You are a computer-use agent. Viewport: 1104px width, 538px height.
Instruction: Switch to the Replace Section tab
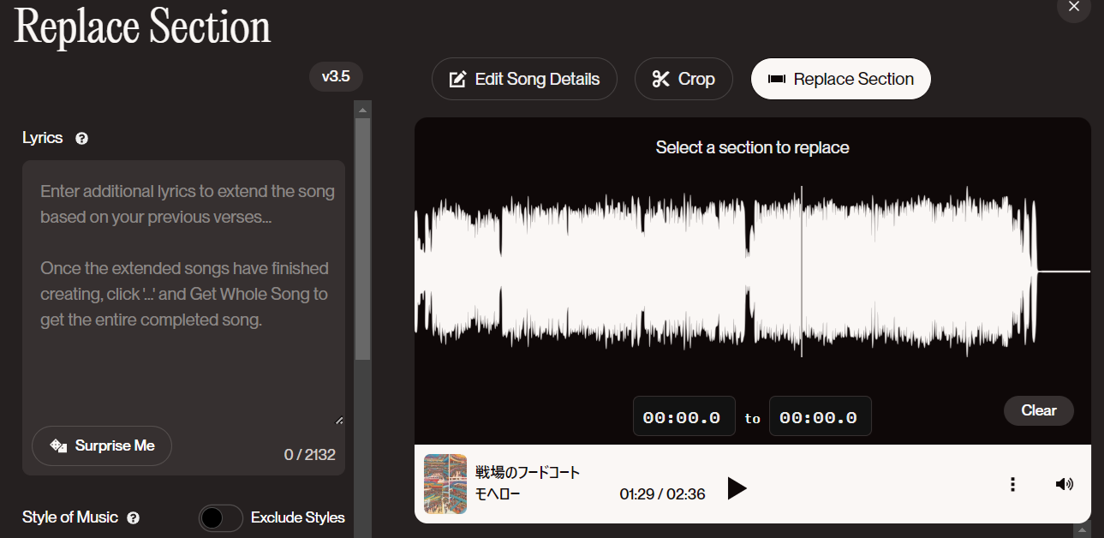click(x=840, y=78)
